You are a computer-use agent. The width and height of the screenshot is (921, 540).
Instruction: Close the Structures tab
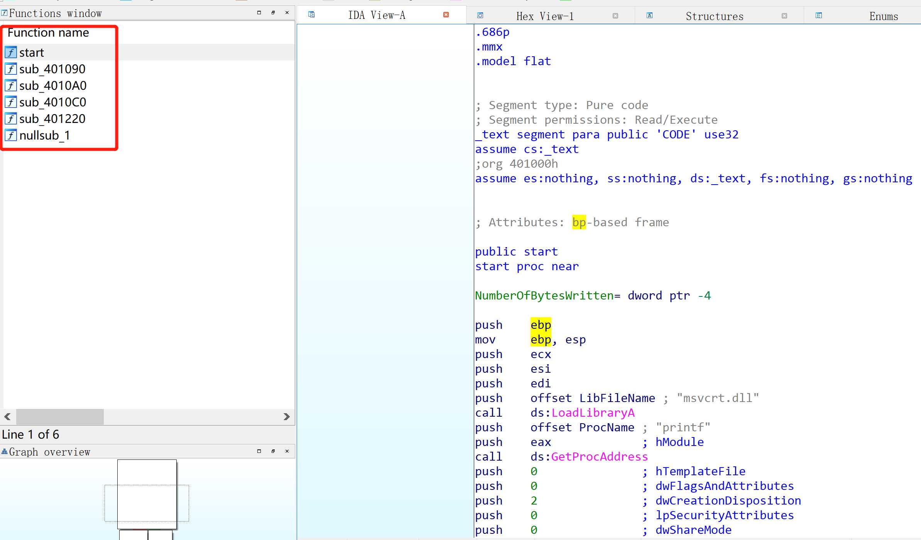tap(784, 16)
